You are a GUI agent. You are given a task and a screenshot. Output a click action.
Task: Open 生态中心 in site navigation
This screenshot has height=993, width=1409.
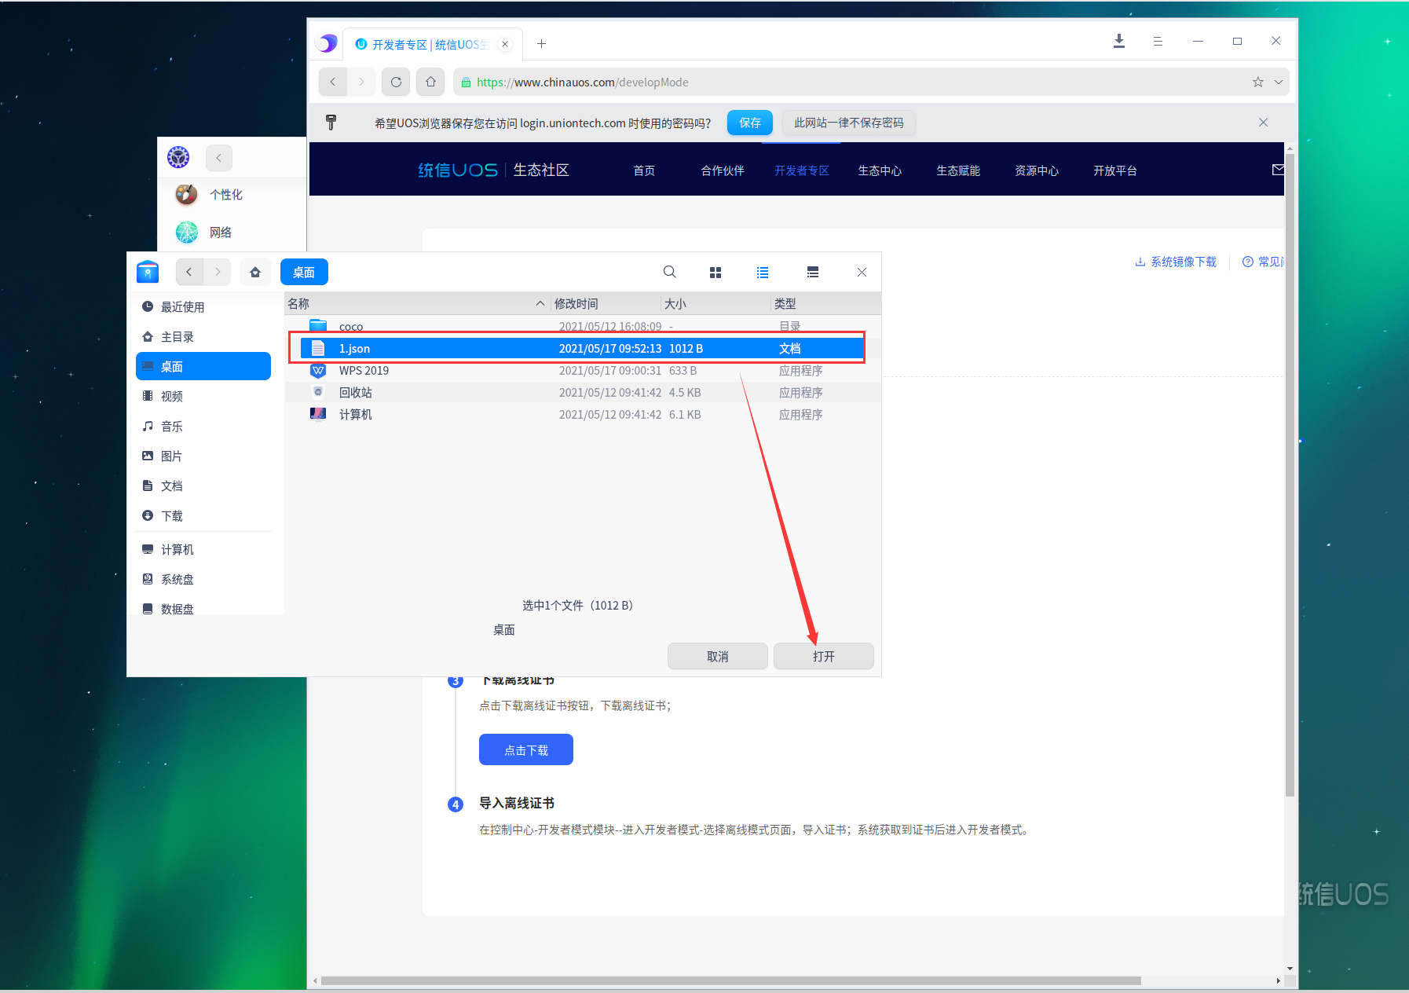pyautogui.click(x=880, y=170)
